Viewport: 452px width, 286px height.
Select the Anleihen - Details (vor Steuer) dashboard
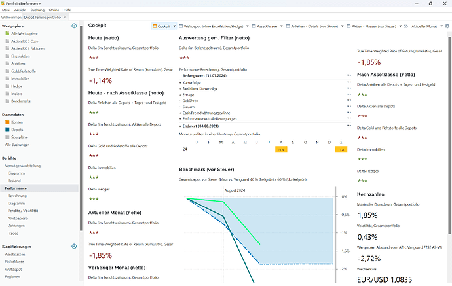tap(312, 26)
